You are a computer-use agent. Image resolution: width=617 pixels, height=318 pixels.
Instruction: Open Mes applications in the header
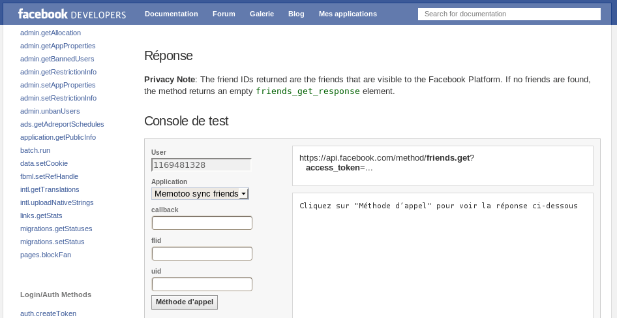(348, 14)
